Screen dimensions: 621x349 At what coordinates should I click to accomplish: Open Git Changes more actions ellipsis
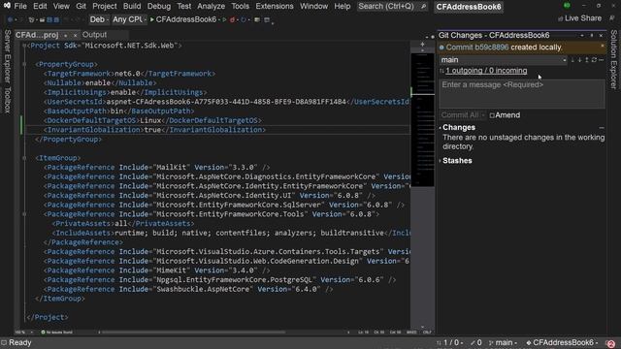602,60
